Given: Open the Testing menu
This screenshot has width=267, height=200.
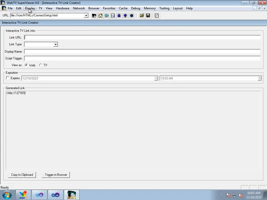Looking at the screenshot, I should [x=164, y=8].
